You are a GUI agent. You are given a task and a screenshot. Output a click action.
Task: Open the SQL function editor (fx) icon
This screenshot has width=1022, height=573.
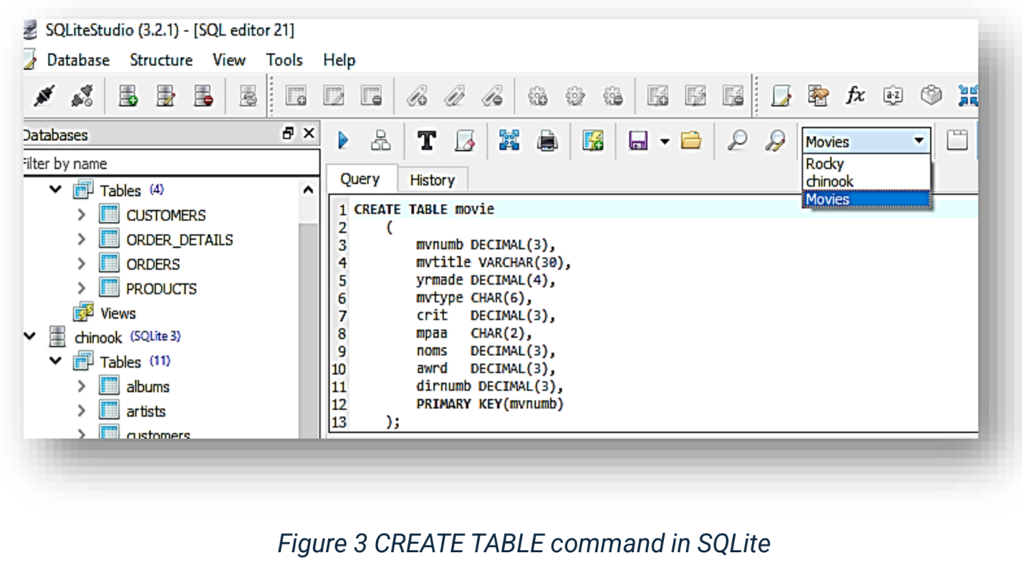[855, 96]
